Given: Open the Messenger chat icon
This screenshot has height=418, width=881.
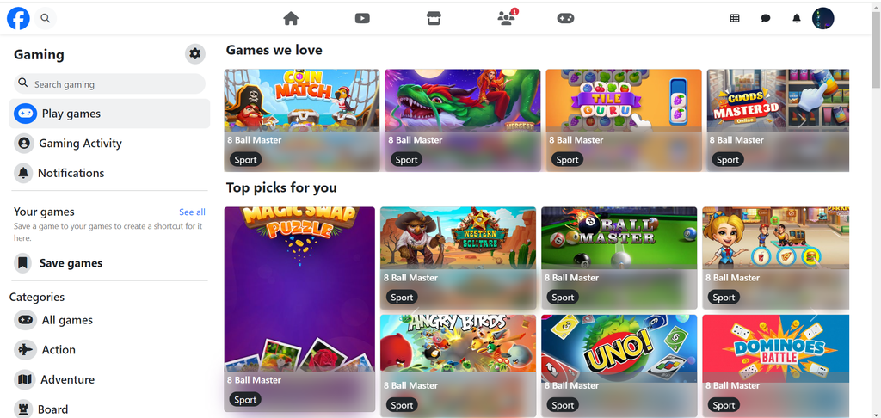Looking at the screenshot, I should click(765, 18).
